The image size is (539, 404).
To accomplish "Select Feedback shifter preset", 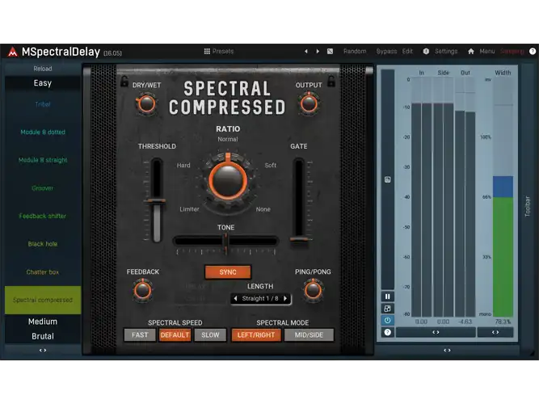I will [43, 216].
